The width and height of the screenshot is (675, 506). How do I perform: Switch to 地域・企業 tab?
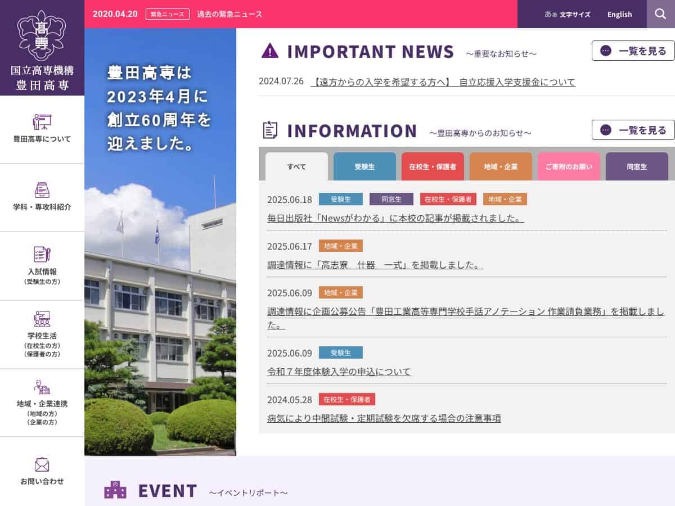501,166
